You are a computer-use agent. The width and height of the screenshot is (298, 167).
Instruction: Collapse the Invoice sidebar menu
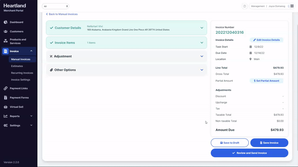tap(31, 51)
